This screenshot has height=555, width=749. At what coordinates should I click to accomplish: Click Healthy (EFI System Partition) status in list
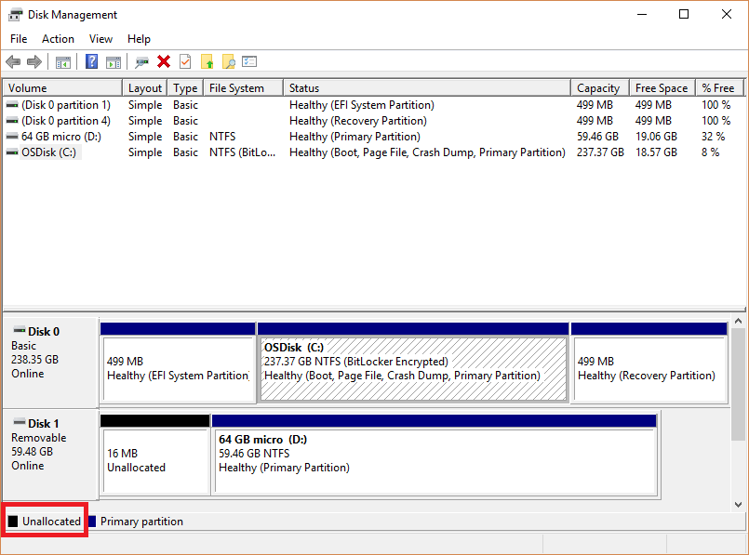[x=362, y=105]
